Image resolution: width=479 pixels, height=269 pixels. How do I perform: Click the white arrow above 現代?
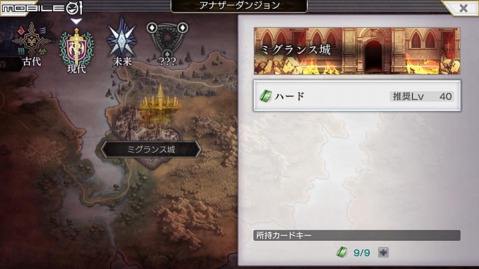76,21
